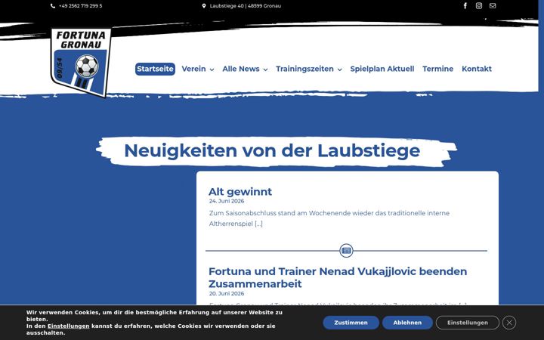The height and width of the screenshot is (340, 544).
Task: Open the Instagram icon in the top bar
Action: 479,5
